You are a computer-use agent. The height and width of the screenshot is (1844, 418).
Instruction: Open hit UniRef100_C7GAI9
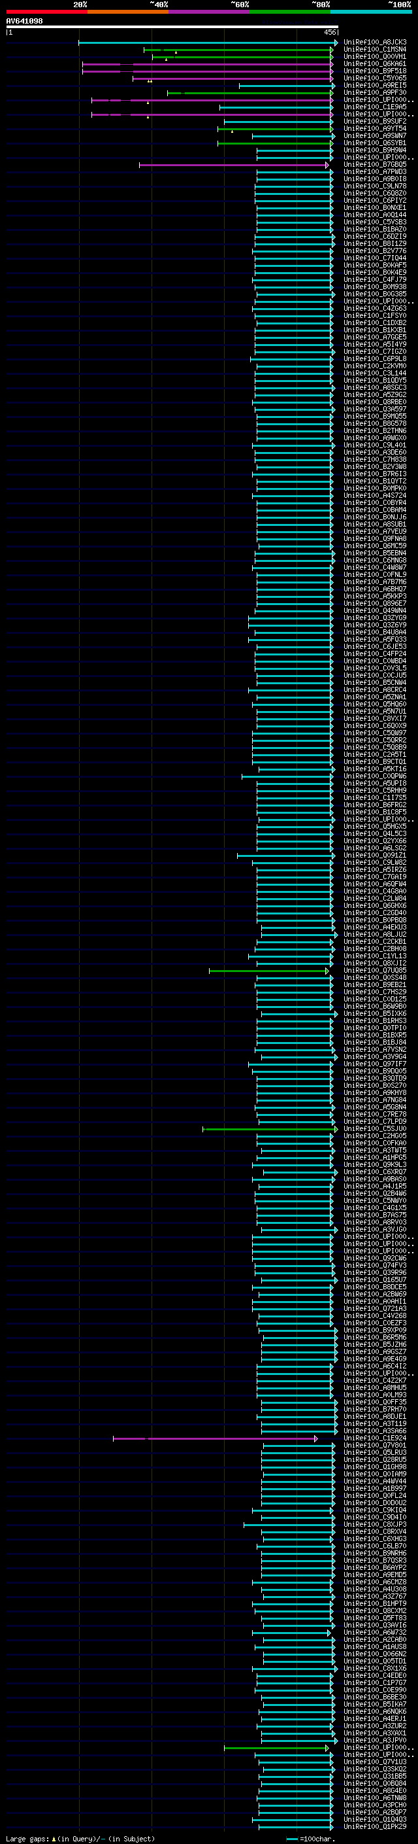pyautogui.click(x=375, y=877)
